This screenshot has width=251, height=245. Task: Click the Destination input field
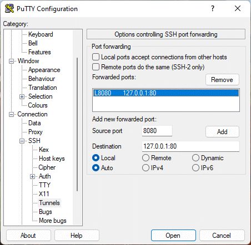pos(190,146)
